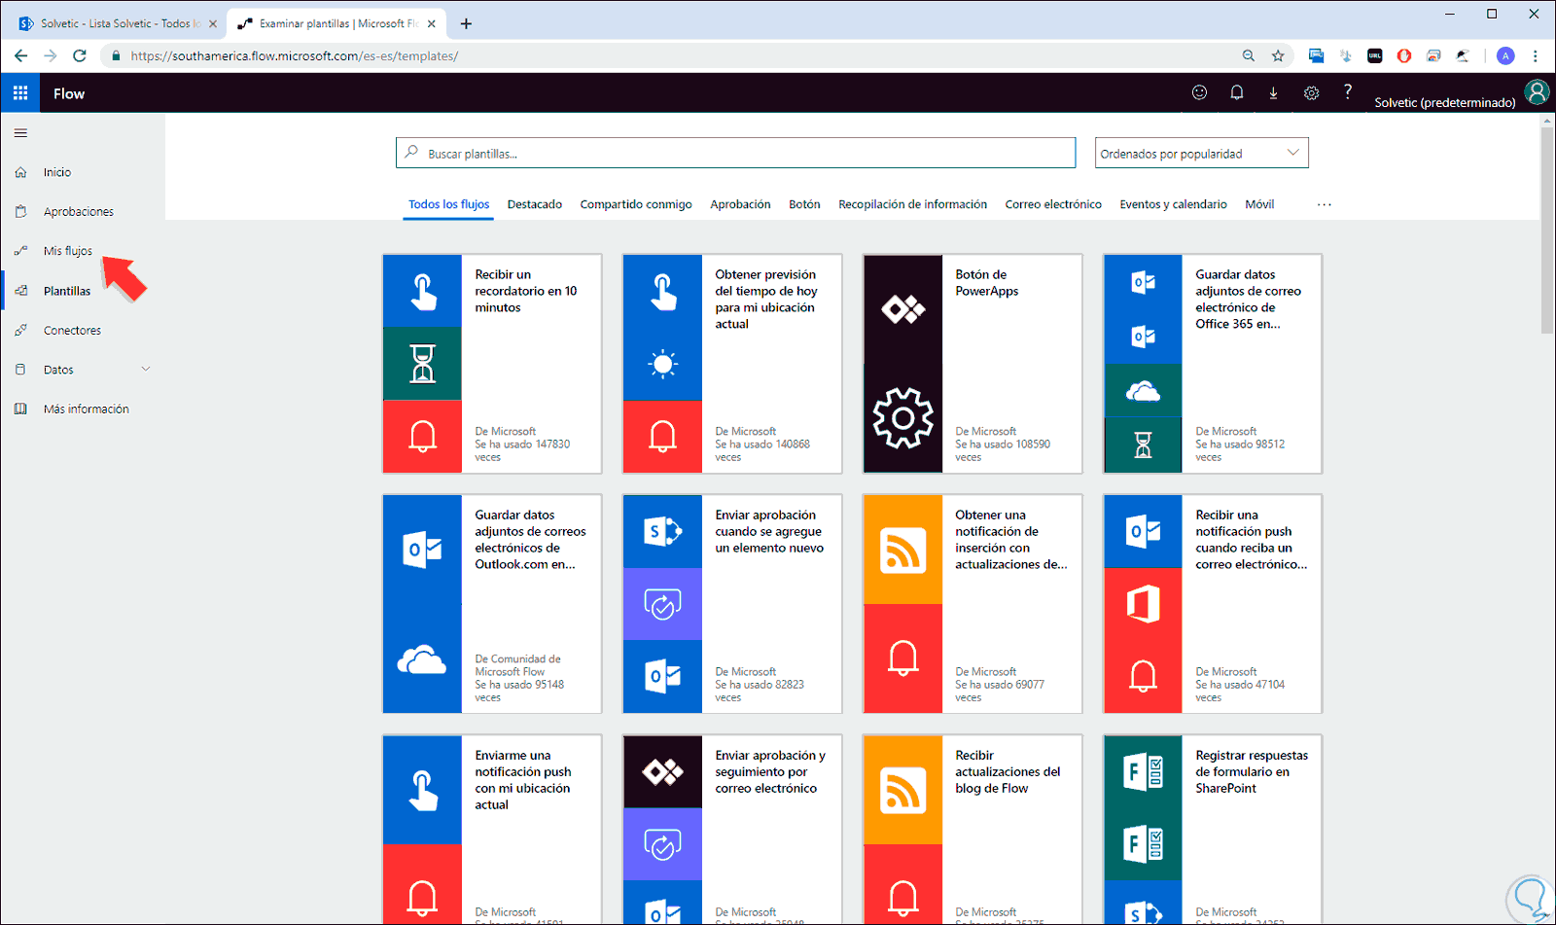This screenshot has width=1556, height=925.
Task: Click the Aprobaciones clipboard icon
Action: pos(20,211)
